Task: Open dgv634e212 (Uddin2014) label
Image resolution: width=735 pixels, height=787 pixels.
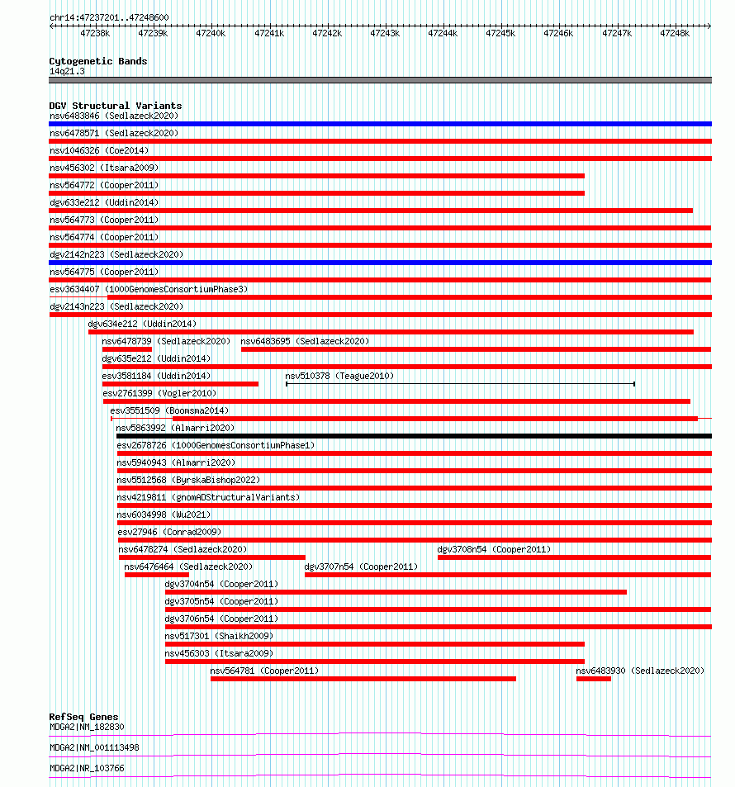Action: (x=142, y=324)
